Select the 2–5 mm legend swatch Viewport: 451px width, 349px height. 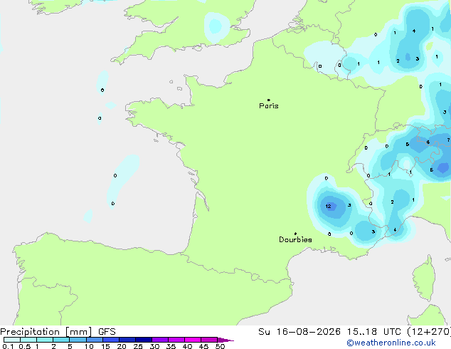point(61,340)
